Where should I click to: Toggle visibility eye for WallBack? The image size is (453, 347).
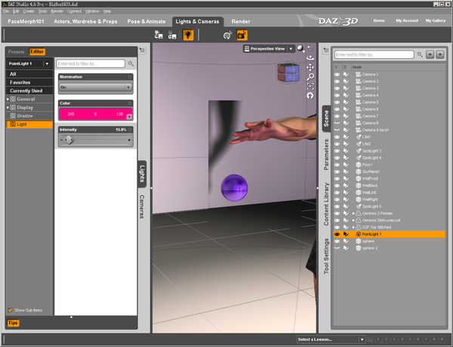(337, 186)
